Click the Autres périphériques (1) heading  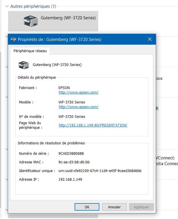click(x=33, y=6)
